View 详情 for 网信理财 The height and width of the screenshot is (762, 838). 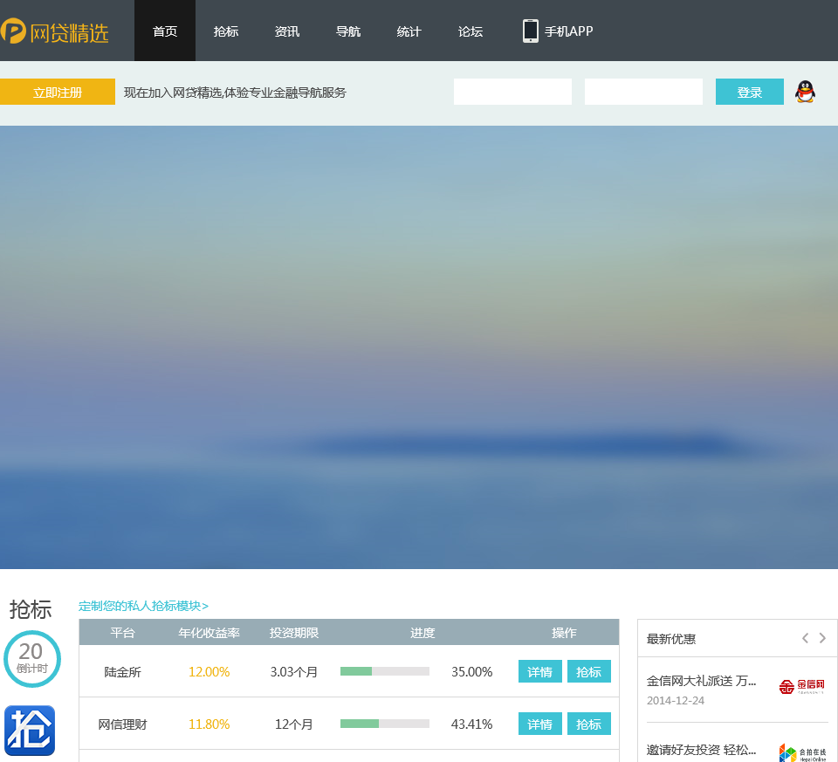(x=539, y=724)
